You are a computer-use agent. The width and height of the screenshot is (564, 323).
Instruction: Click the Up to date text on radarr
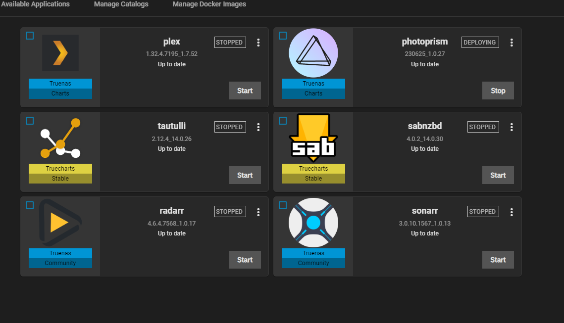pyautogui.click(x=171, y=233)
